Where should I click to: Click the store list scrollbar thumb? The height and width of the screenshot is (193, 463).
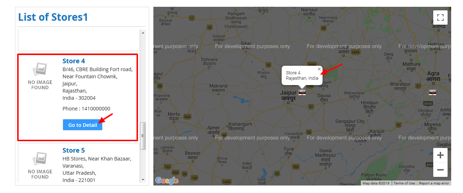coord(143,136)
